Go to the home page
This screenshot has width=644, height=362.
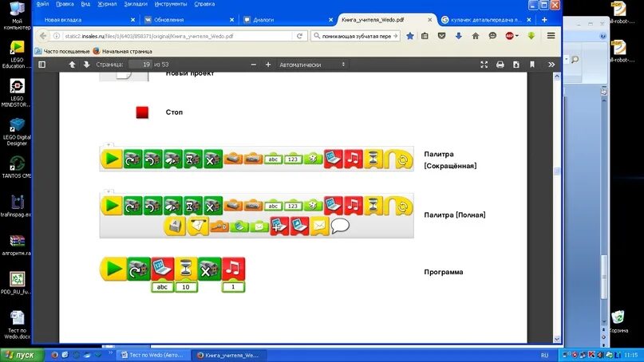475,36
